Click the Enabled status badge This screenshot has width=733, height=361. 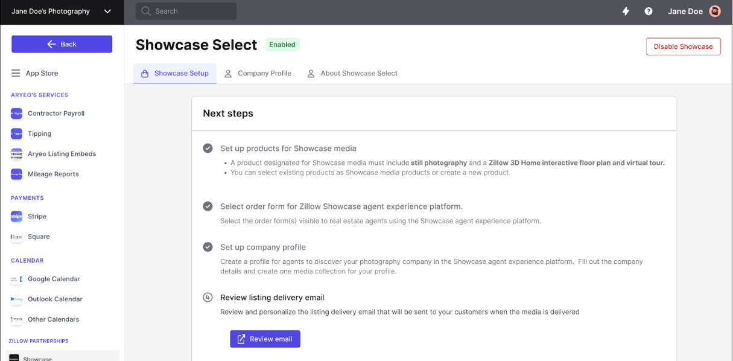[x=282, y=45]
